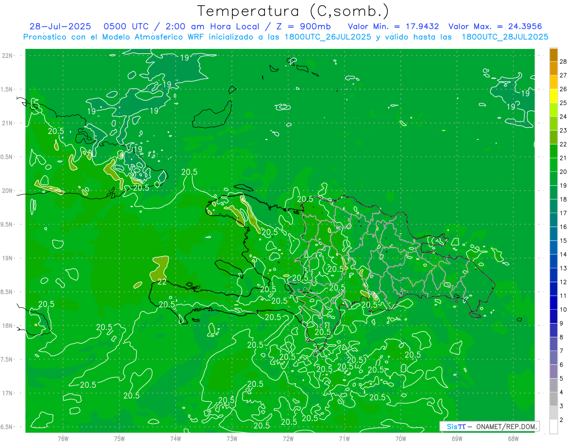Click the "72W" longitude axis label
This screenshot has width=576, height=445.
click(288, 438)
